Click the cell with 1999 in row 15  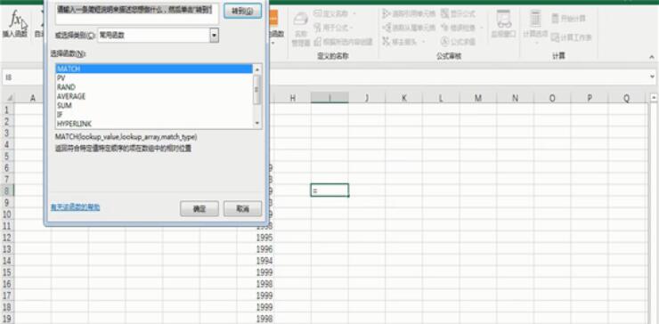[255, 272]
